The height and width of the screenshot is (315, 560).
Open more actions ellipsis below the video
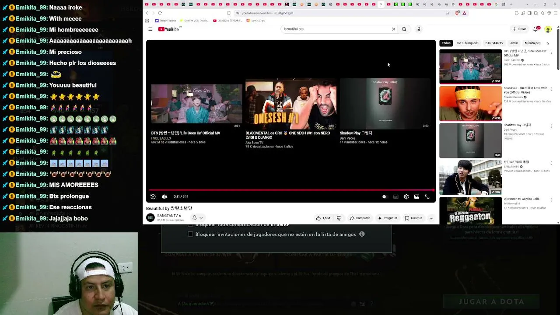click(431, 218)
